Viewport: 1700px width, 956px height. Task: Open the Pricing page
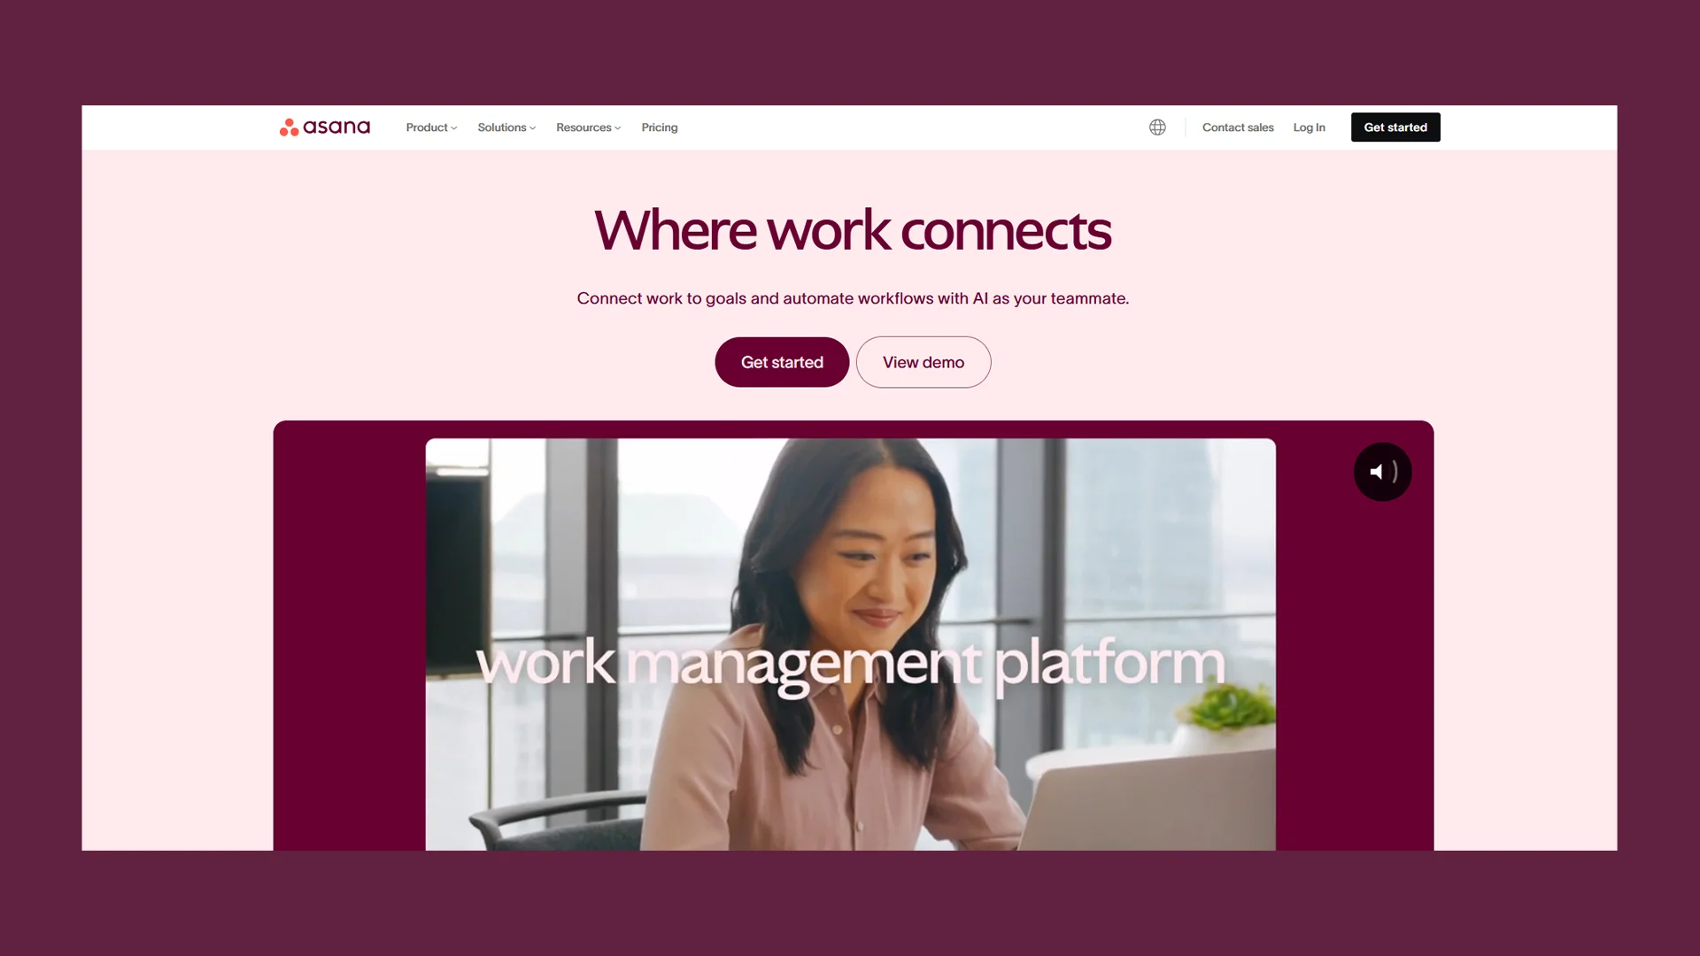pyautogui.click(x=660, y=127)
